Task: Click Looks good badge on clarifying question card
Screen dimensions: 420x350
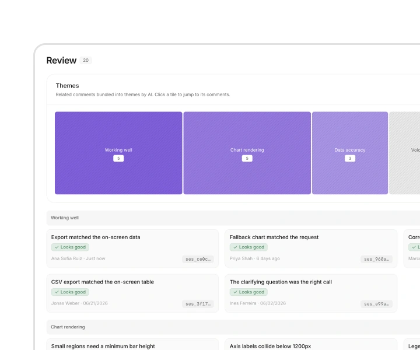Action: pos(249,292)
